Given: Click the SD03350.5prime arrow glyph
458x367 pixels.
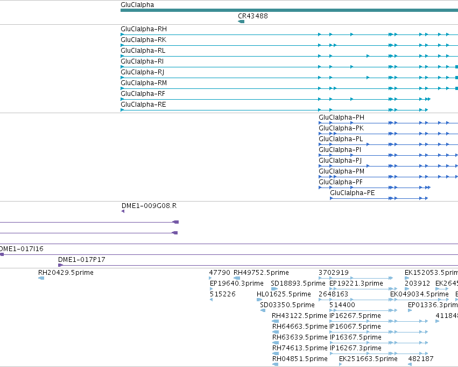Looking at the screenshot, I should [263, 310].
